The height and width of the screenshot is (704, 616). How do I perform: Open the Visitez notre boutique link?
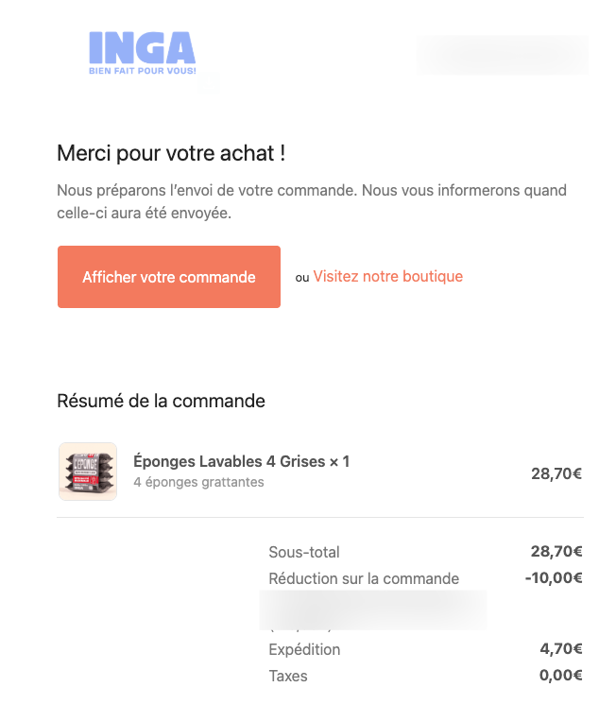tap(387, 277)
